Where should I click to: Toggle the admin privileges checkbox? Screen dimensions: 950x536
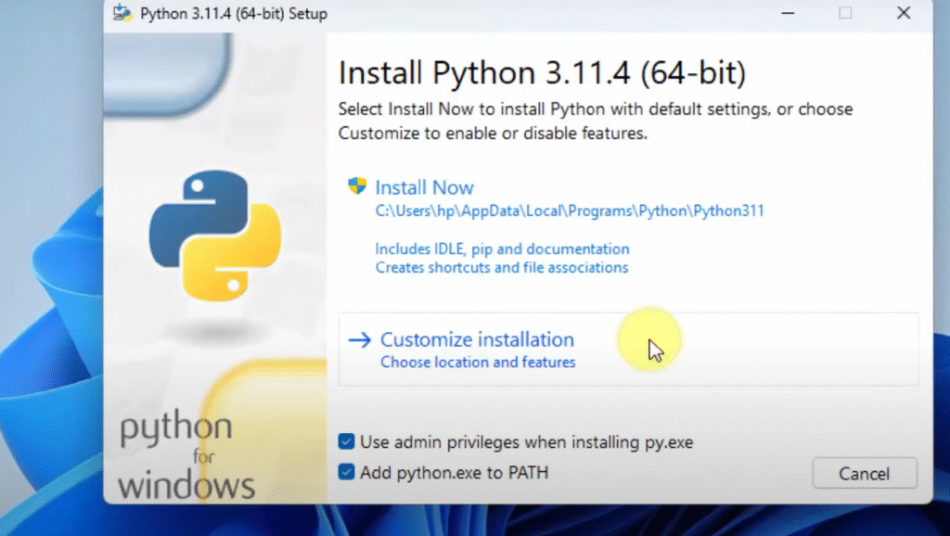pos(347,442)
